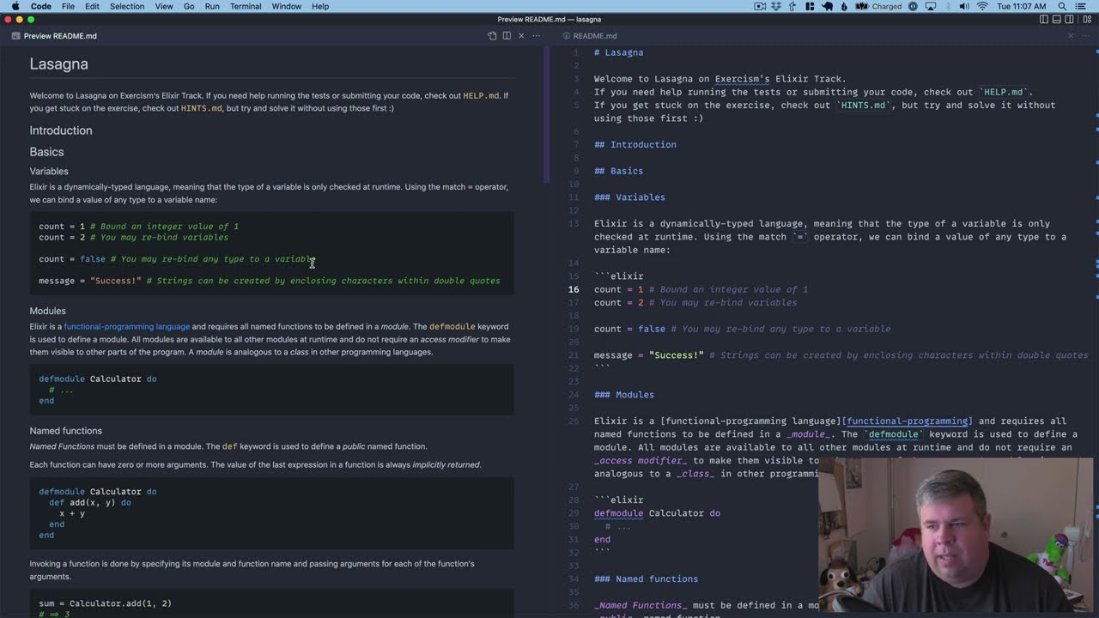Viewport: 1099px width, 618px height.
Task: Open the Help menu
Action: (x=320, y=6)
